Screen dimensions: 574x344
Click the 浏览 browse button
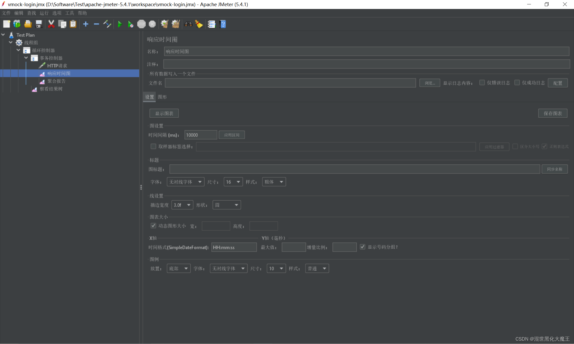click(430, 83)
